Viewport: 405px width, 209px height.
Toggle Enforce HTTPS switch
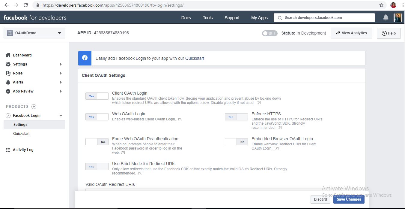236,117
